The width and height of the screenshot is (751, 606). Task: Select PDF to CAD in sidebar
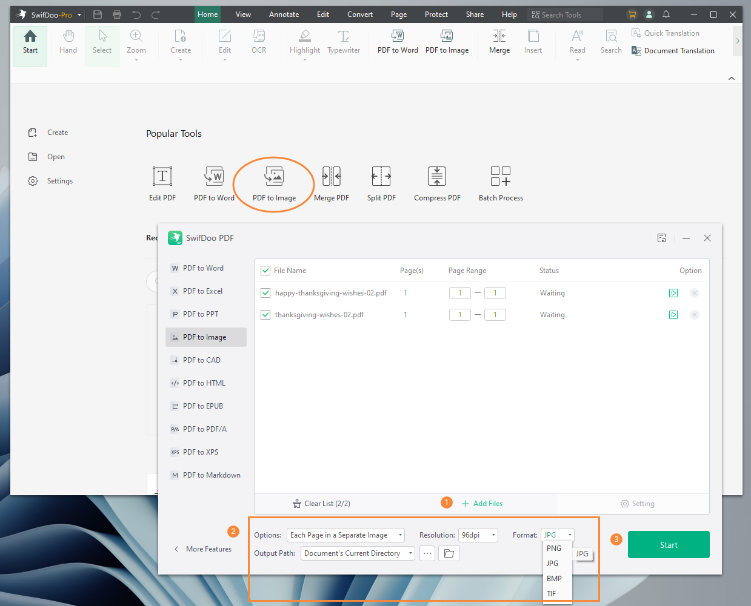(206, 360)
